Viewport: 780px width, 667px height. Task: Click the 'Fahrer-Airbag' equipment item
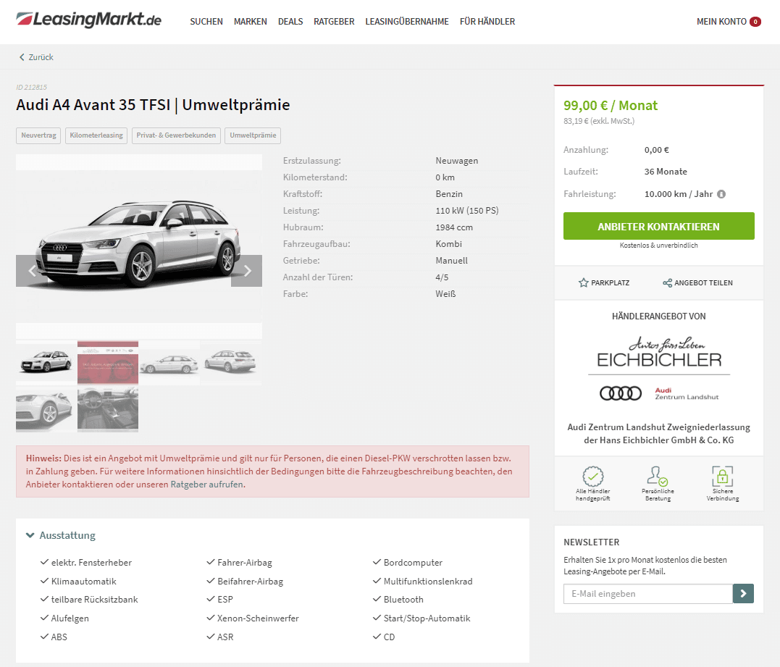(245, 563)
